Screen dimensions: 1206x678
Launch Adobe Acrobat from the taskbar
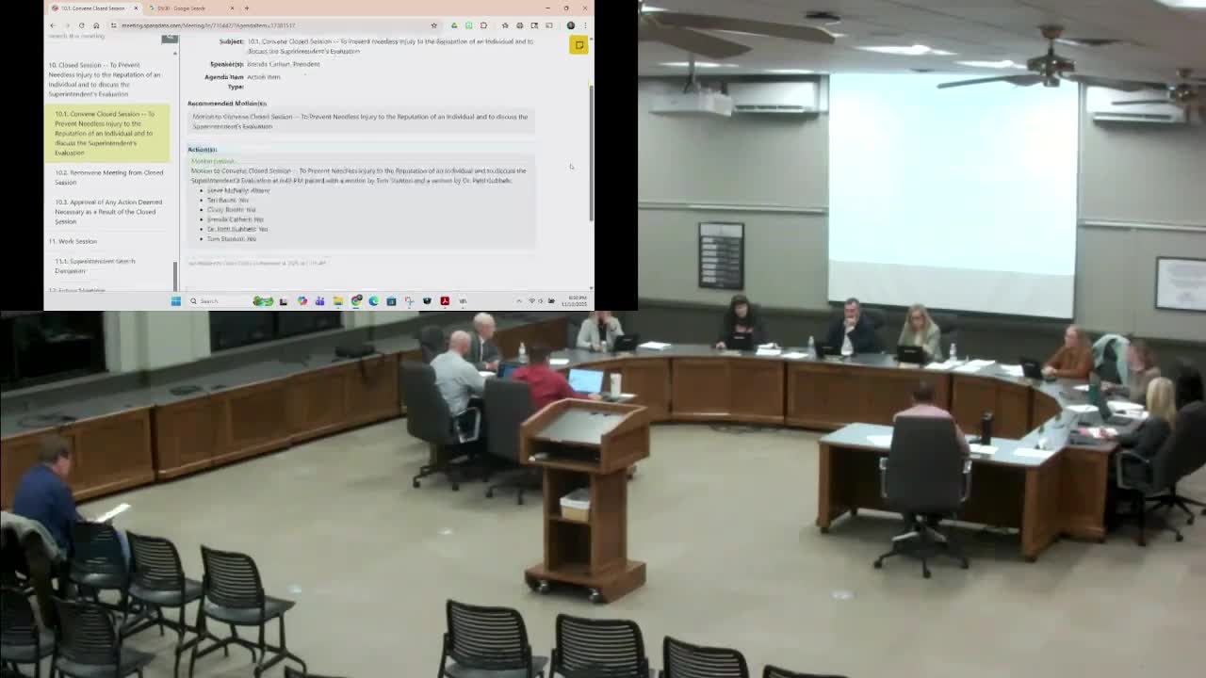445,300
